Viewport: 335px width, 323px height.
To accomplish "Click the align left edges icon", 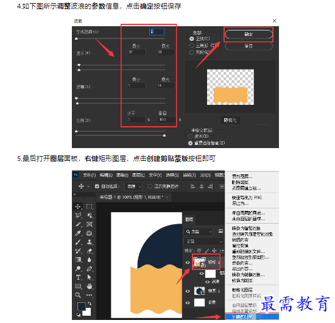I will pos(192,186).
